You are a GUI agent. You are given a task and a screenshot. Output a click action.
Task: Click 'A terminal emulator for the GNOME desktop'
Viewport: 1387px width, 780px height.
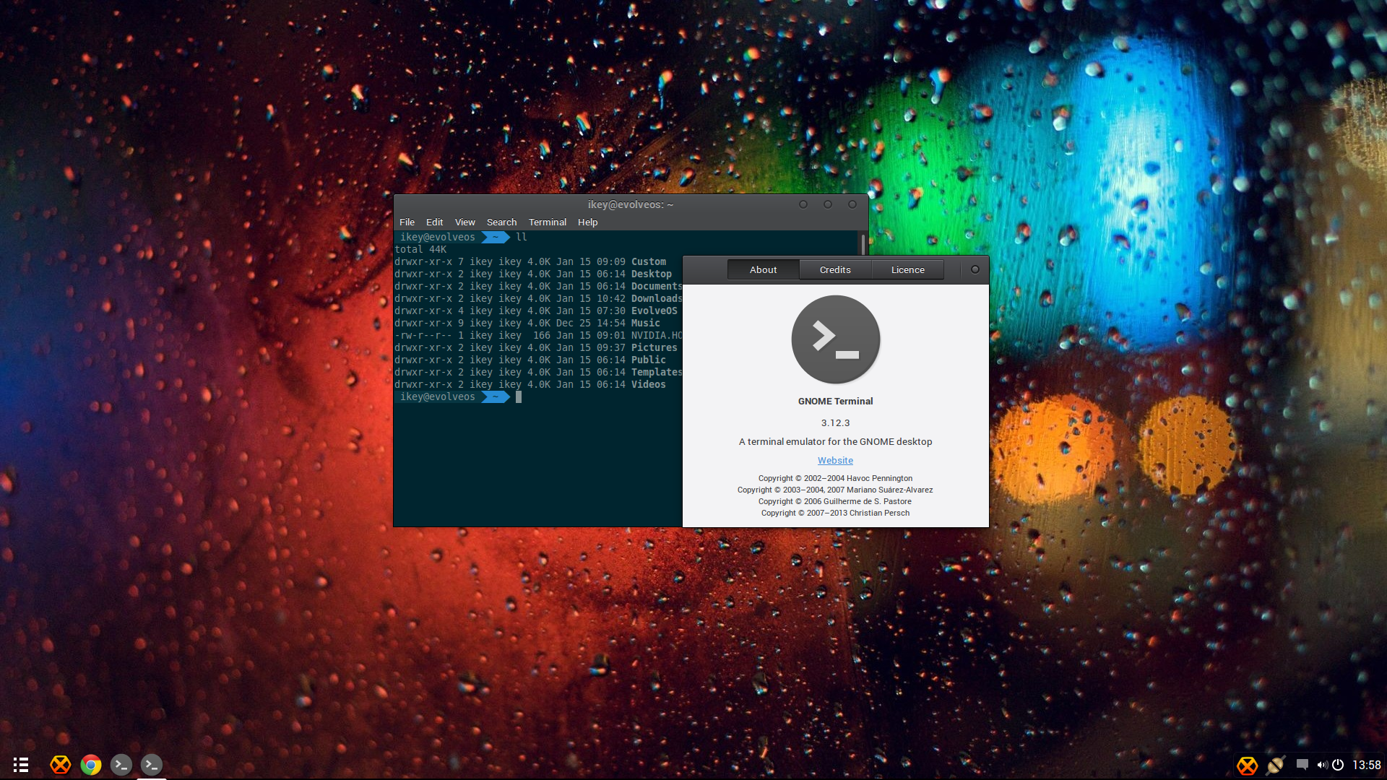pyautogui.click(x=835, y=442)
